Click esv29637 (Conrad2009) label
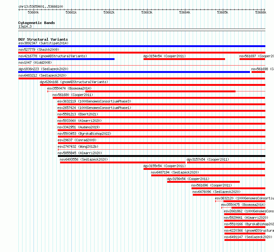The image size is (274, 252). (77, 140)
